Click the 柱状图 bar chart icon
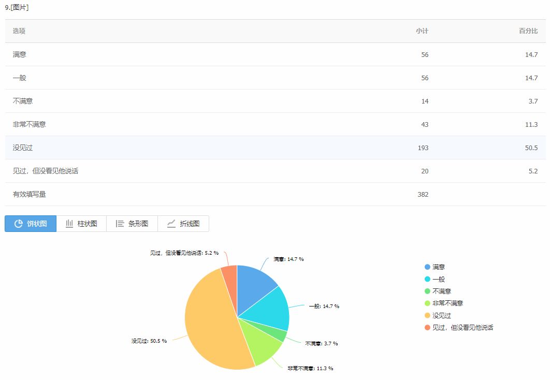 pyautogui.click(x=69, y=224)
